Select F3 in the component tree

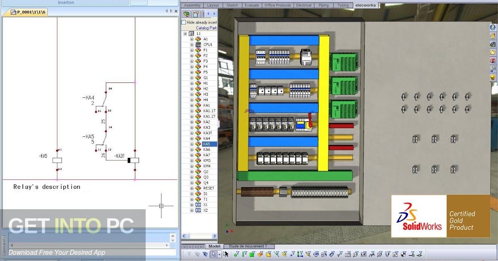tap(205, 61)
